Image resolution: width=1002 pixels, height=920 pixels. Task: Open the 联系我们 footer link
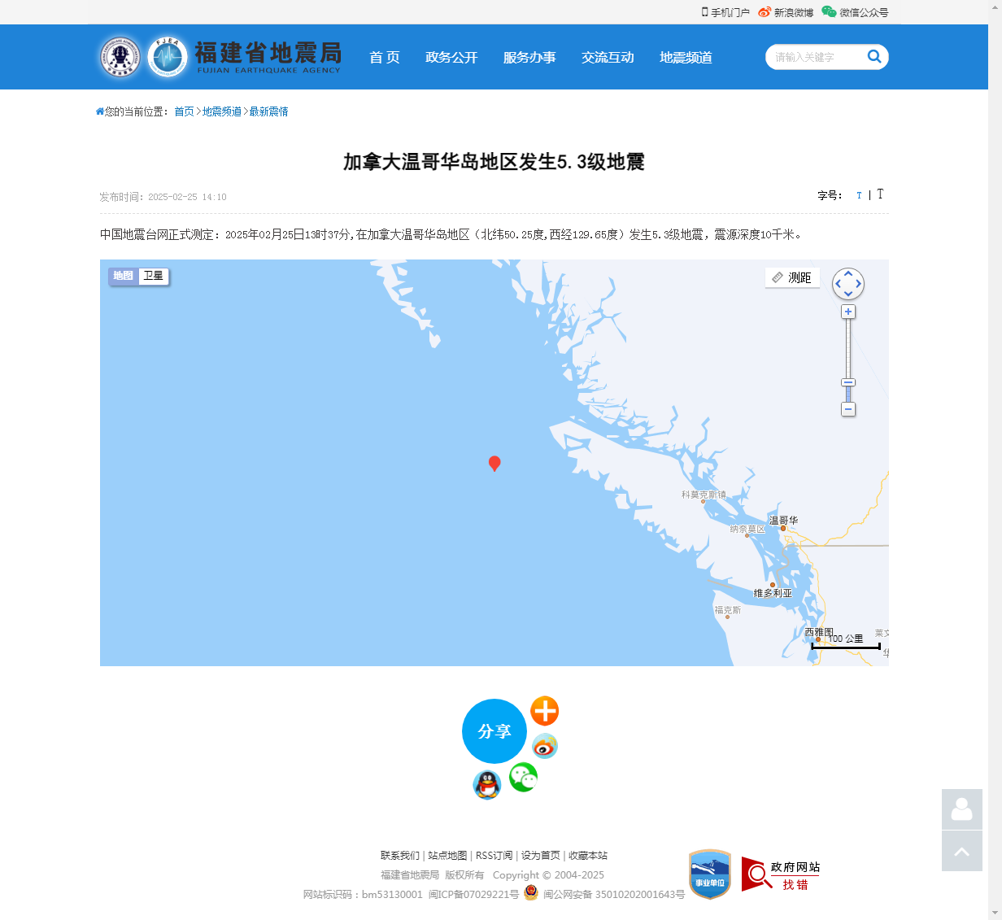(400, 855)
